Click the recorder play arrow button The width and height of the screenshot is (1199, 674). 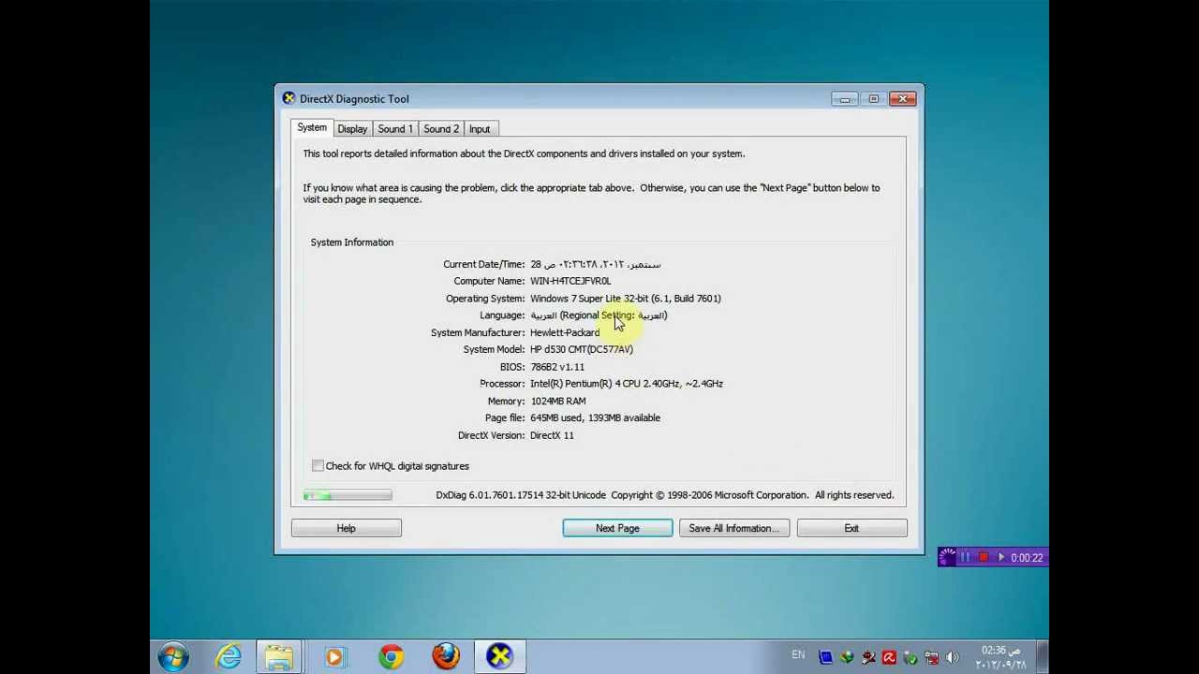(x=1001, y=557)
